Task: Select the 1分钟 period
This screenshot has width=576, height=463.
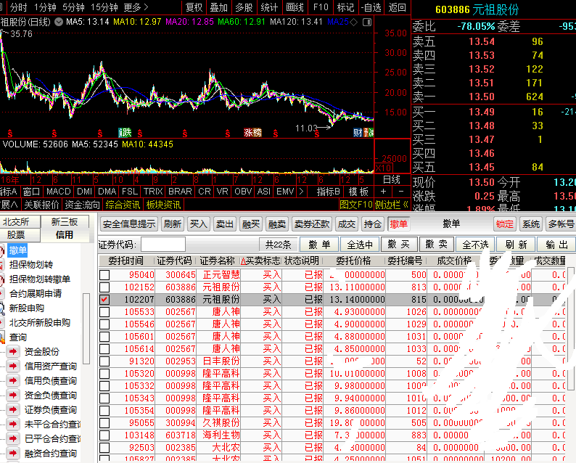Action: pos(45,7)
